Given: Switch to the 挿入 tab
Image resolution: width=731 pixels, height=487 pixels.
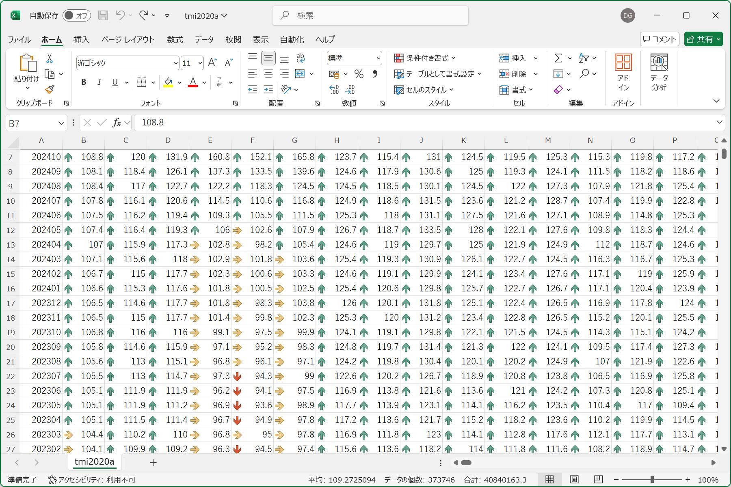Looking at the screenshot, I should [81, 39].
